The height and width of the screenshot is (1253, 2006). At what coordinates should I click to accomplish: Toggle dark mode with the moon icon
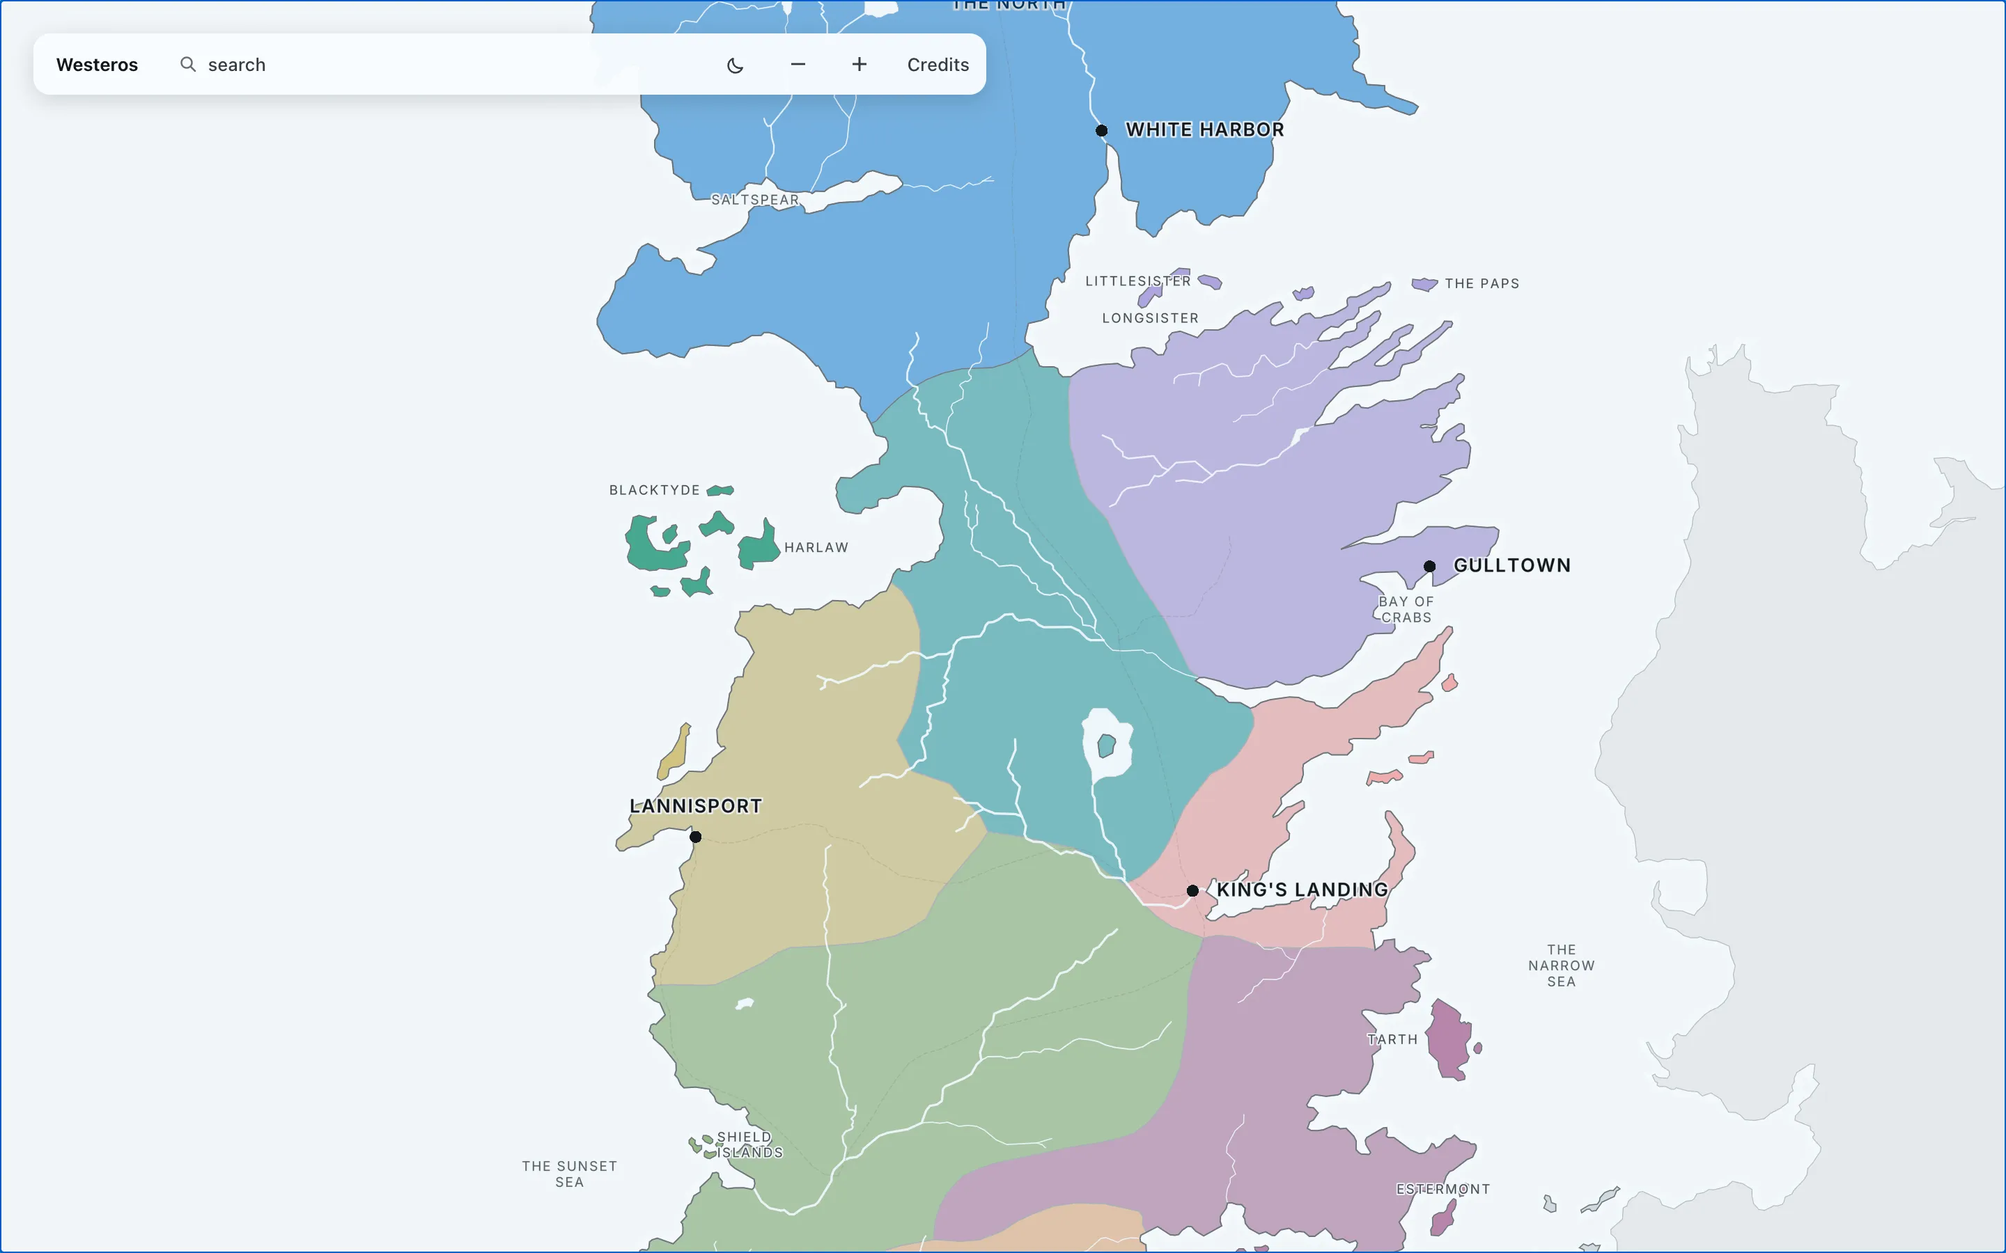734,65
